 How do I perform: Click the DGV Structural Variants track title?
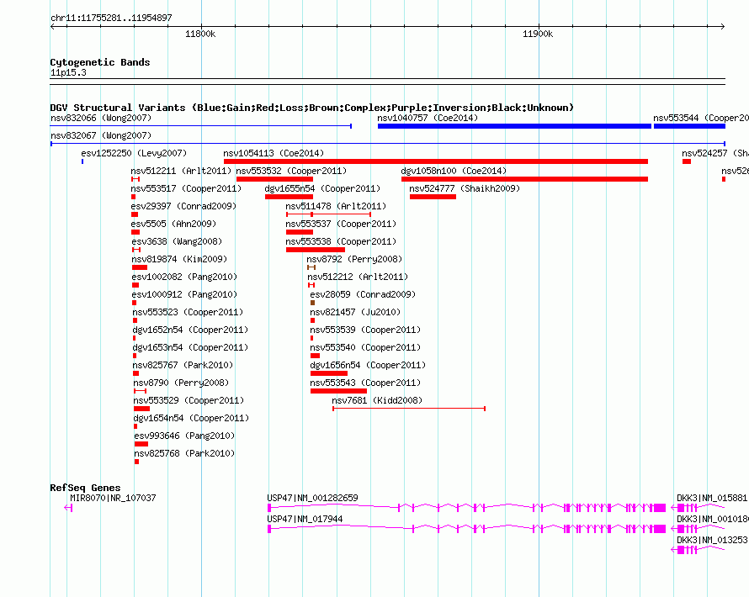coord(312,108)
